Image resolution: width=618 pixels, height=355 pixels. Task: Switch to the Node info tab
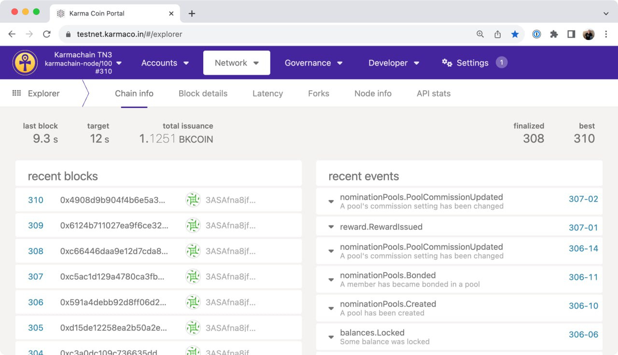coord(373,94)
